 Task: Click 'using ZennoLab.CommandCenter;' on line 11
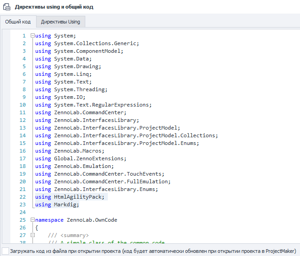pyautogui.click(x=81, y=112)
